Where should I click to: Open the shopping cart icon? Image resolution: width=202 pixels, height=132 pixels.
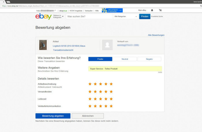coord(160,10)
